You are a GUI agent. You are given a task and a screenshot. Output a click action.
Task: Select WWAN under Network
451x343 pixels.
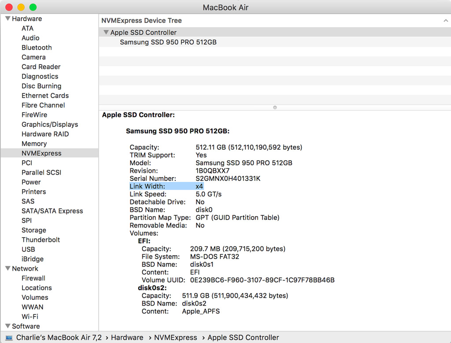point(33,307)
